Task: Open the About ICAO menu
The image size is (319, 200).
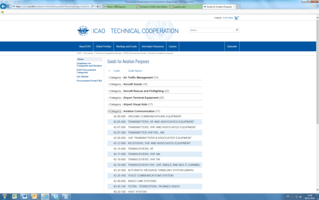Action: [85, 46]
